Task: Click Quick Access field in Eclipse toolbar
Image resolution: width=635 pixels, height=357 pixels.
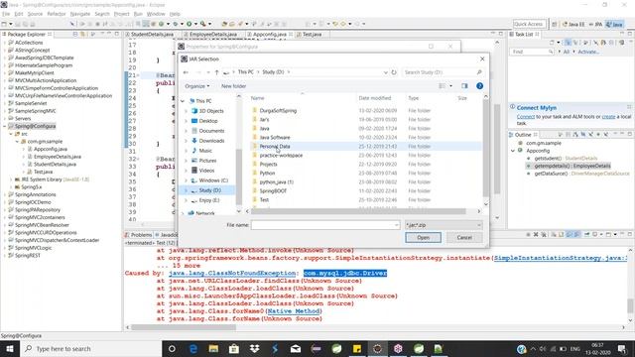Action: click(528, 24)
